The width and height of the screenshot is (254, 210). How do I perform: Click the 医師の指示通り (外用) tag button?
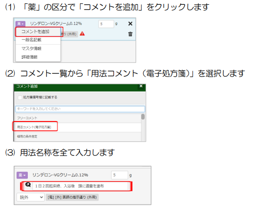click(x=72, y=197)
